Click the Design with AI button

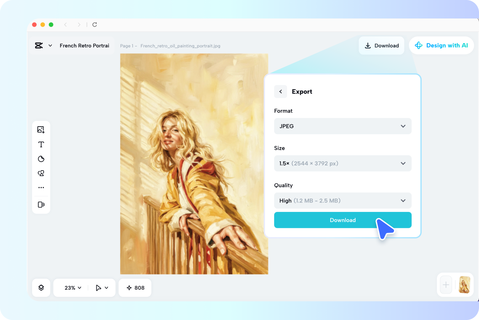[441, 45]
